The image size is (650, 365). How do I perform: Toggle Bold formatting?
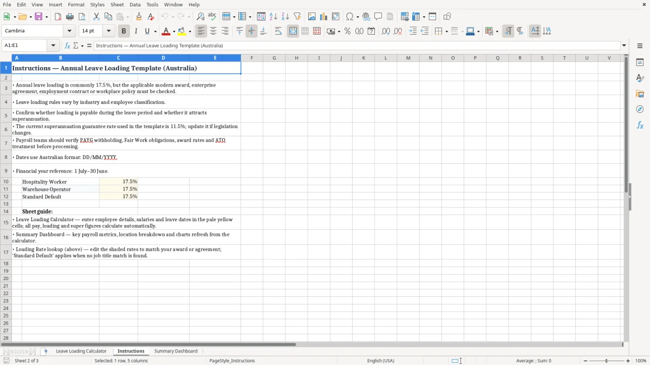click(x=124, y=31)
